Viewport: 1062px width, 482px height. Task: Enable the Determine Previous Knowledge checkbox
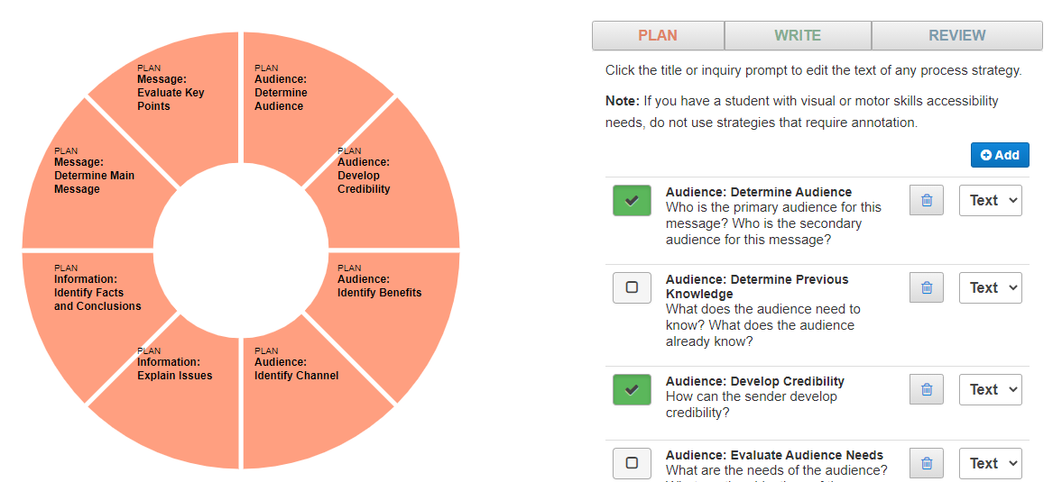pos(632,288)
